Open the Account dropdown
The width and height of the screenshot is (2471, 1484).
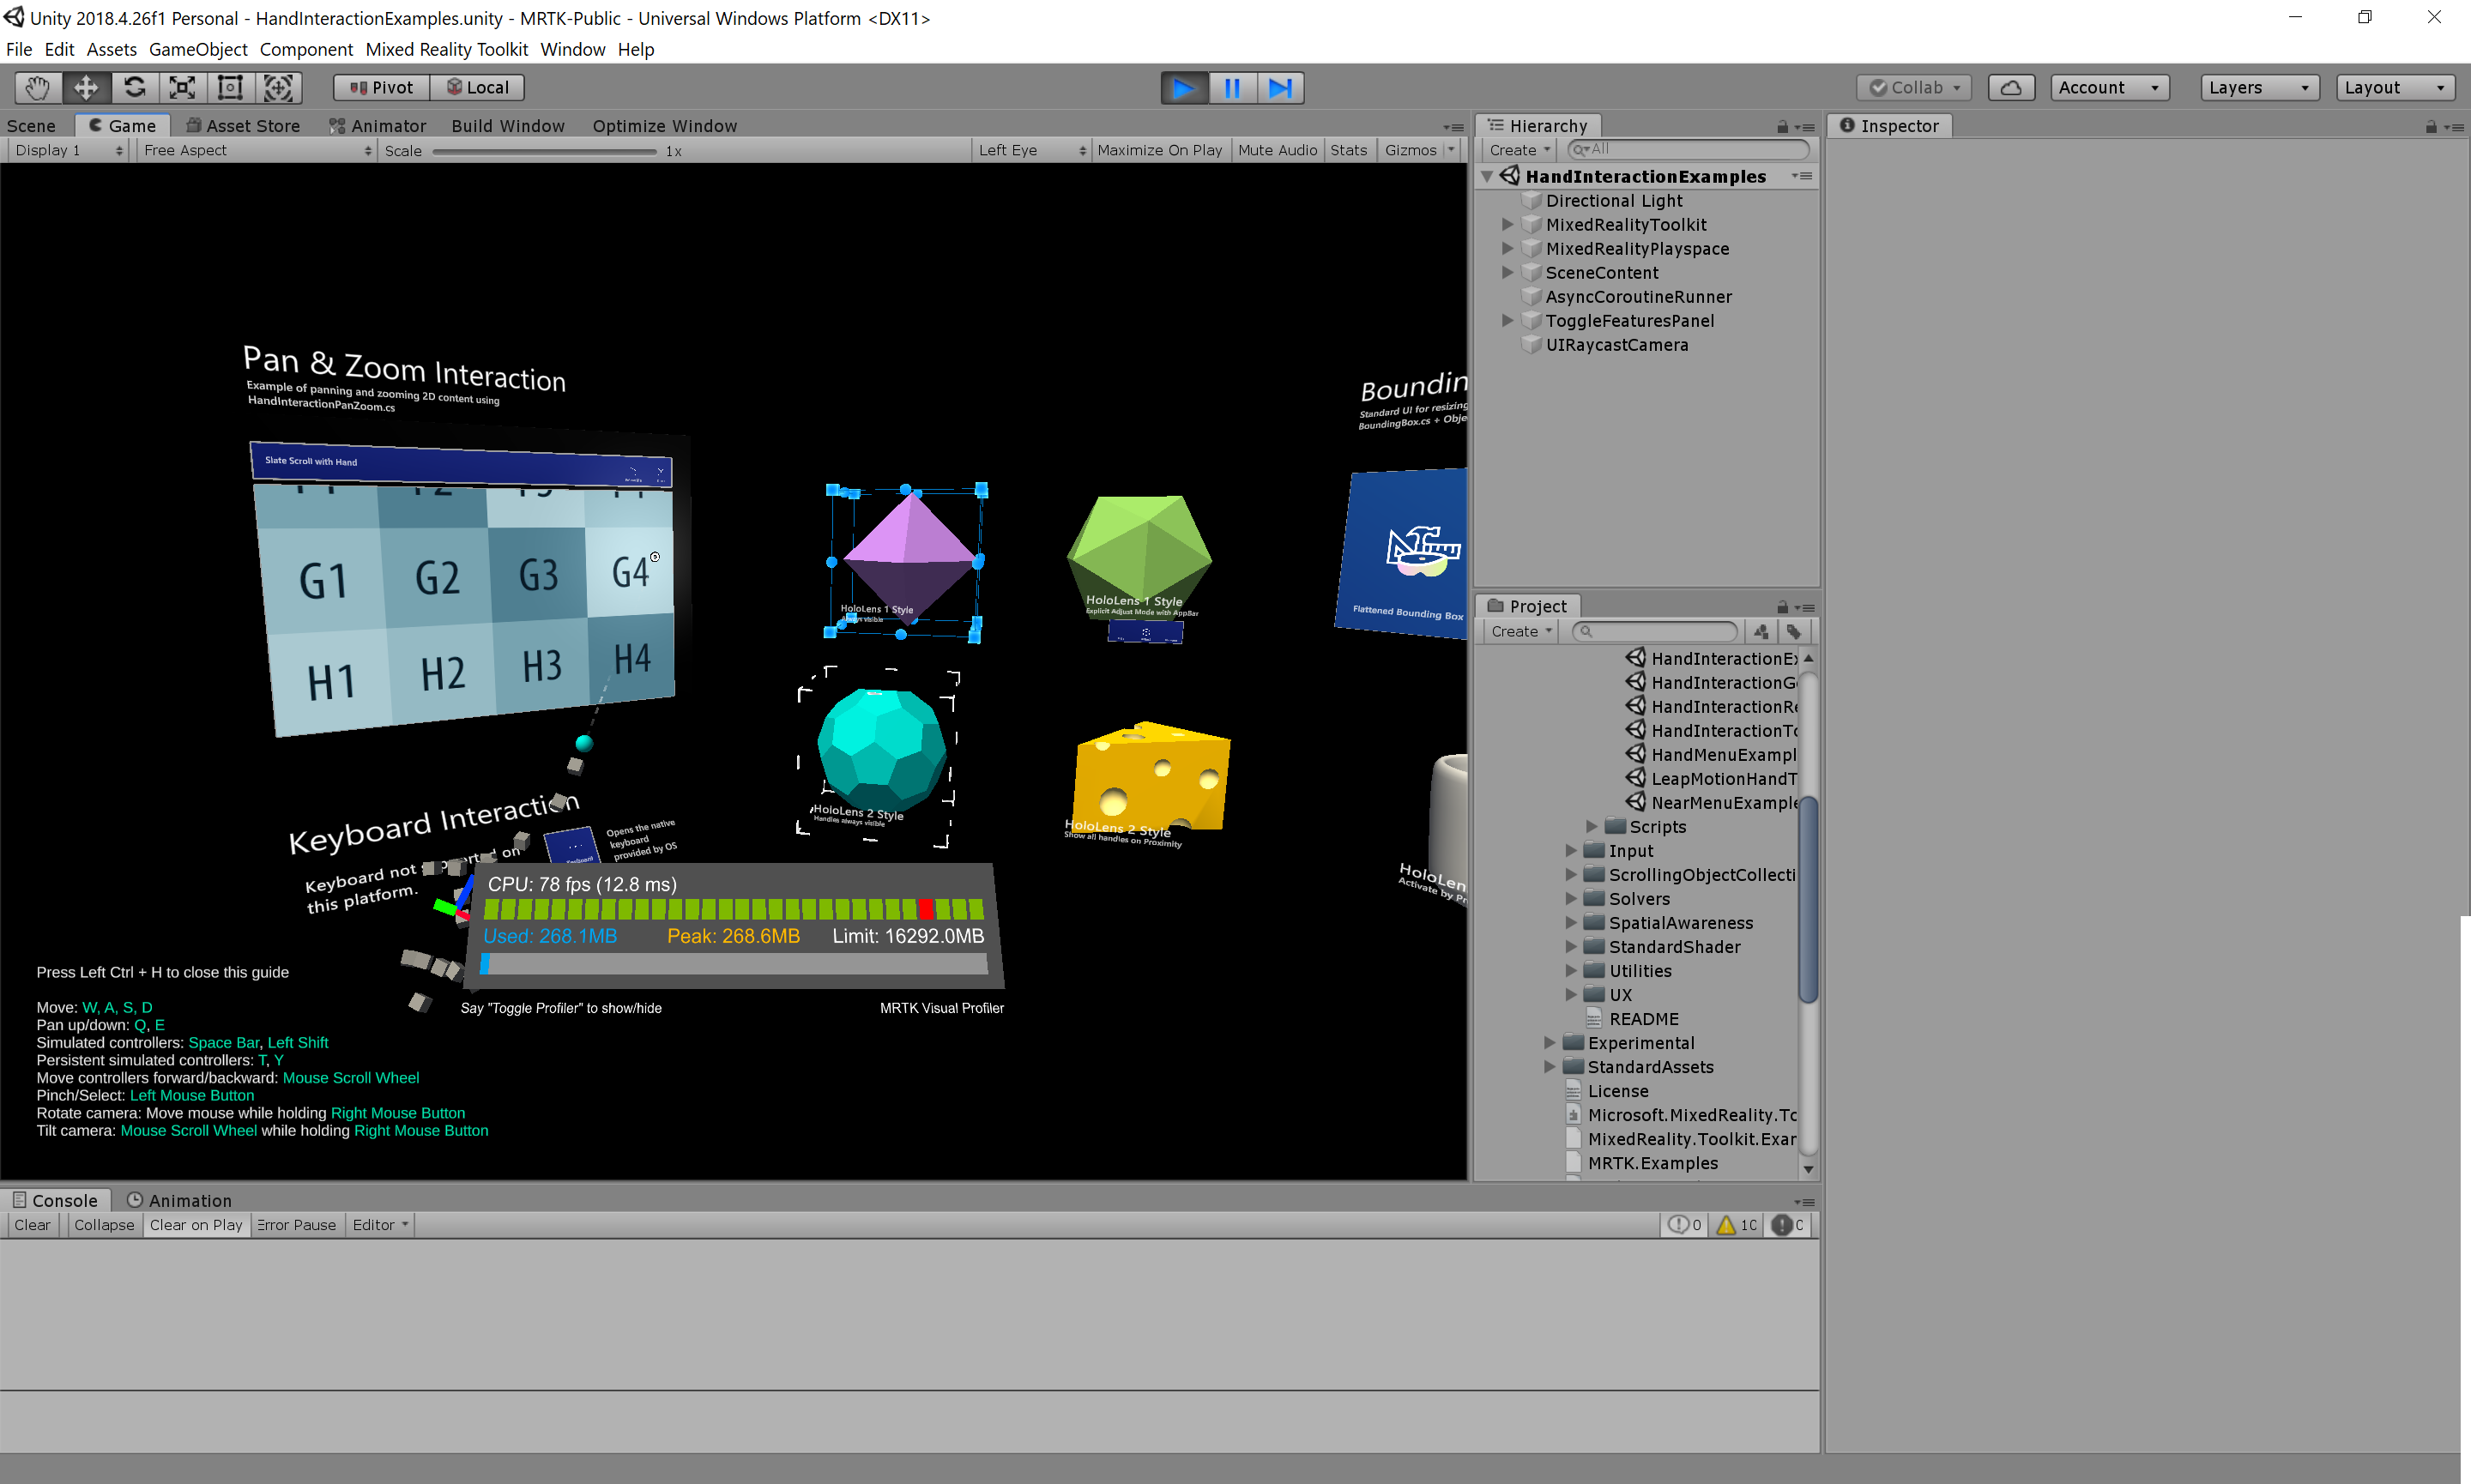coord(2109,87)
